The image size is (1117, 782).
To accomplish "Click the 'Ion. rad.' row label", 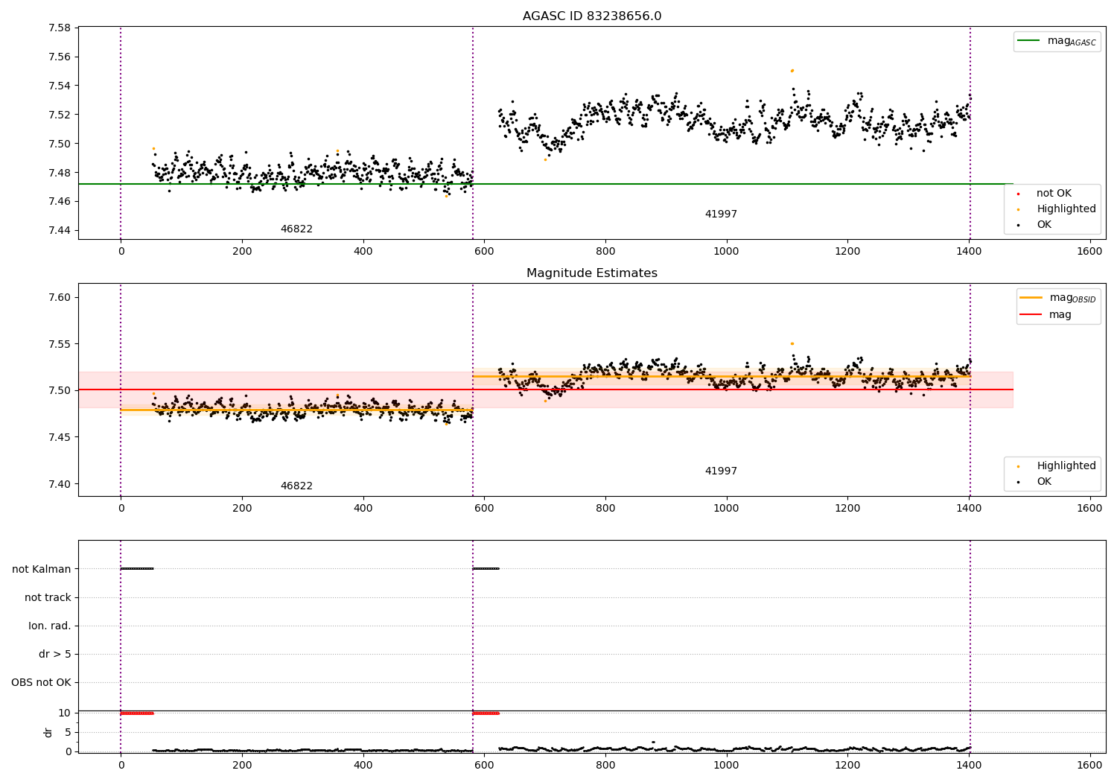I will coord(50,626).
